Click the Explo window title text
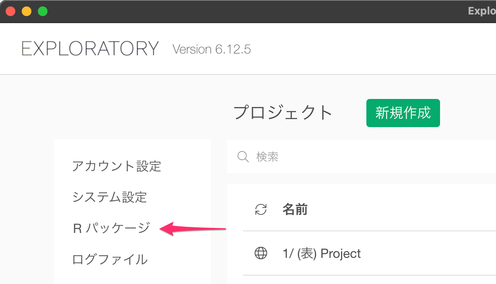This screenshot has height=284, width=496. point(482,11)
